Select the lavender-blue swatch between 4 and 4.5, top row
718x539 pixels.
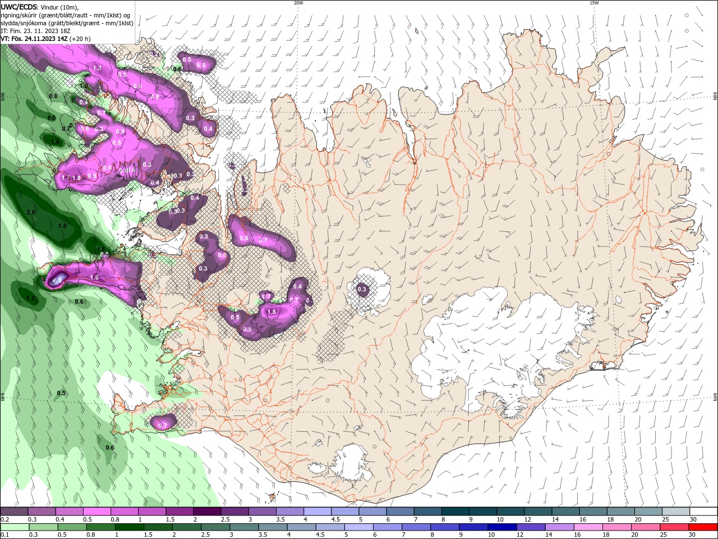319,511
